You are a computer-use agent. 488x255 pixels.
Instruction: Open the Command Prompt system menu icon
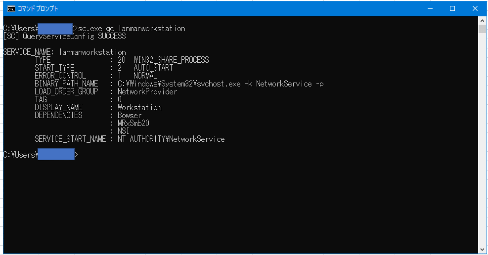point(11,9)
